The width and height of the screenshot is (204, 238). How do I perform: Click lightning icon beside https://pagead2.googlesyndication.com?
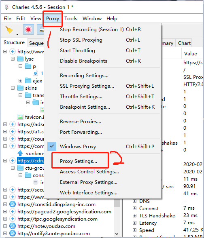pos(13,211)
